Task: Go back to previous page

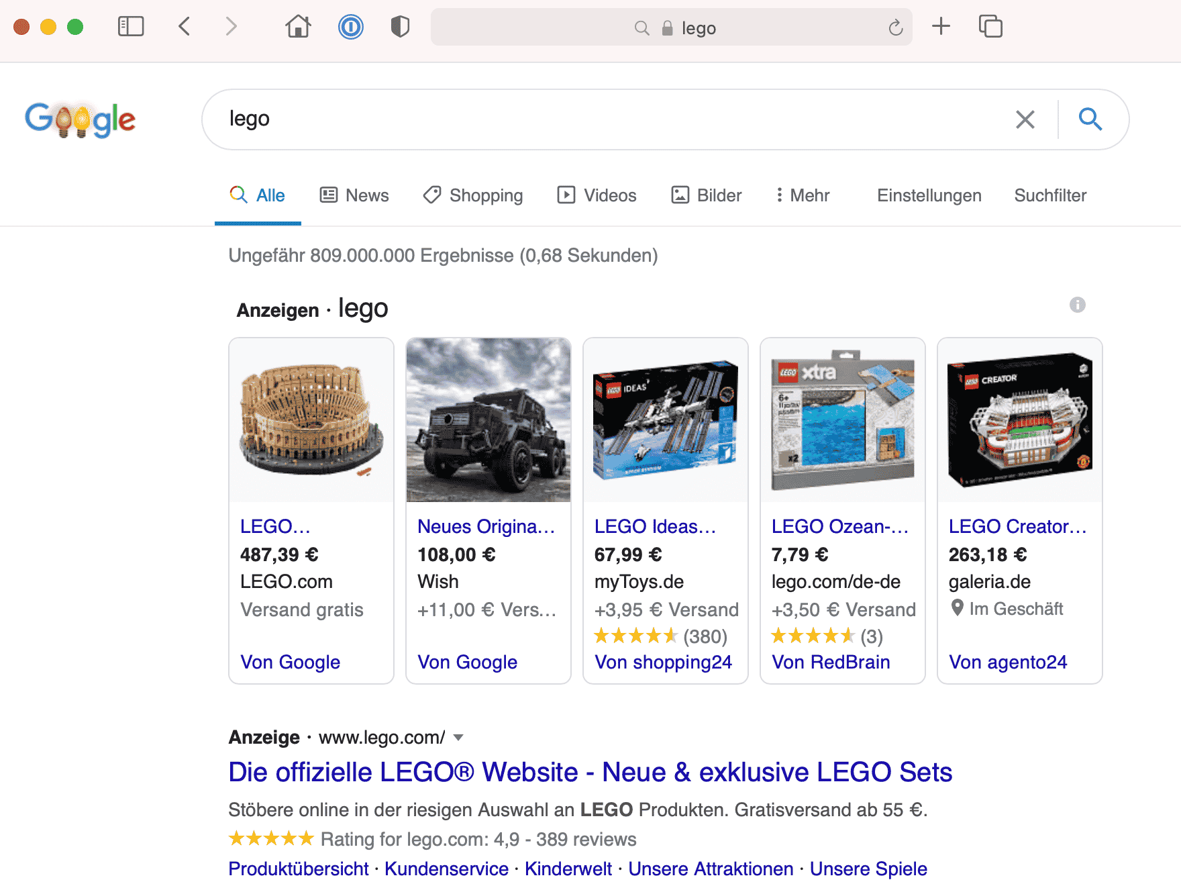Action: point(185,27)
